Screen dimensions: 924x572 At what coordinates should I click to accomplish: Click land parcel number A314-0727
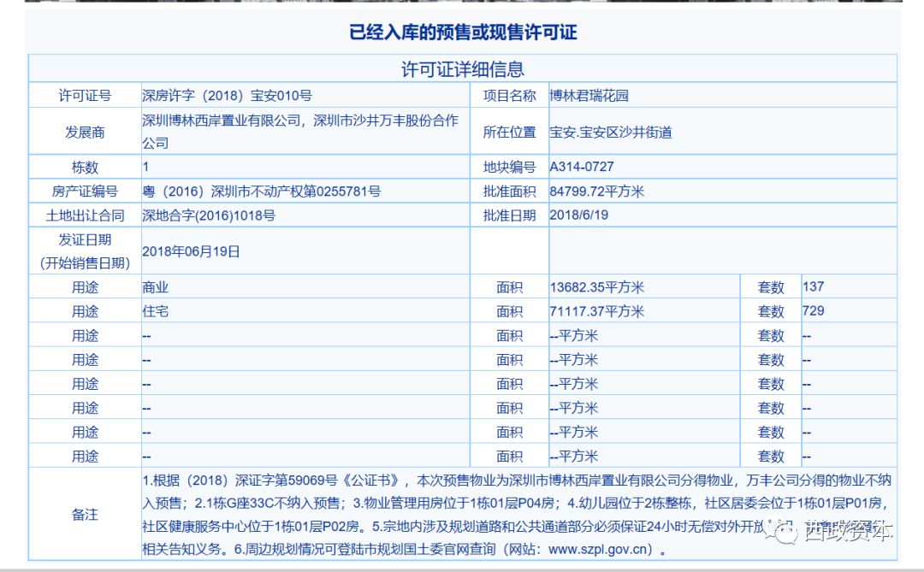[582, 167]
